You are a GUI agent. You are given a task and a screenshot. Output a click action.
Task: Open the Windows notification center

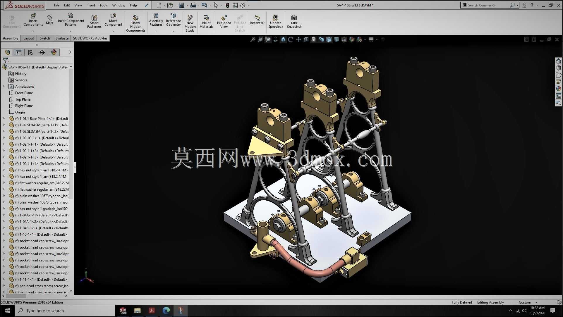553,311
